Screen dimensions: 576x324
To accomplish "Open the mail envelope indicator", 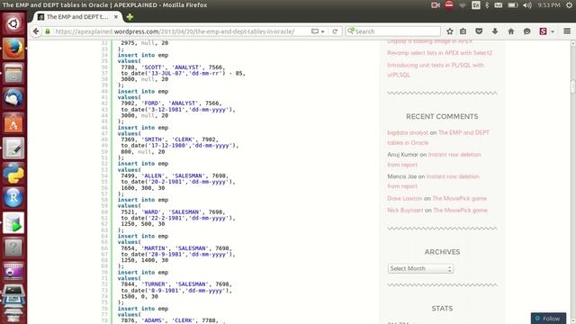I will (498, 5).
